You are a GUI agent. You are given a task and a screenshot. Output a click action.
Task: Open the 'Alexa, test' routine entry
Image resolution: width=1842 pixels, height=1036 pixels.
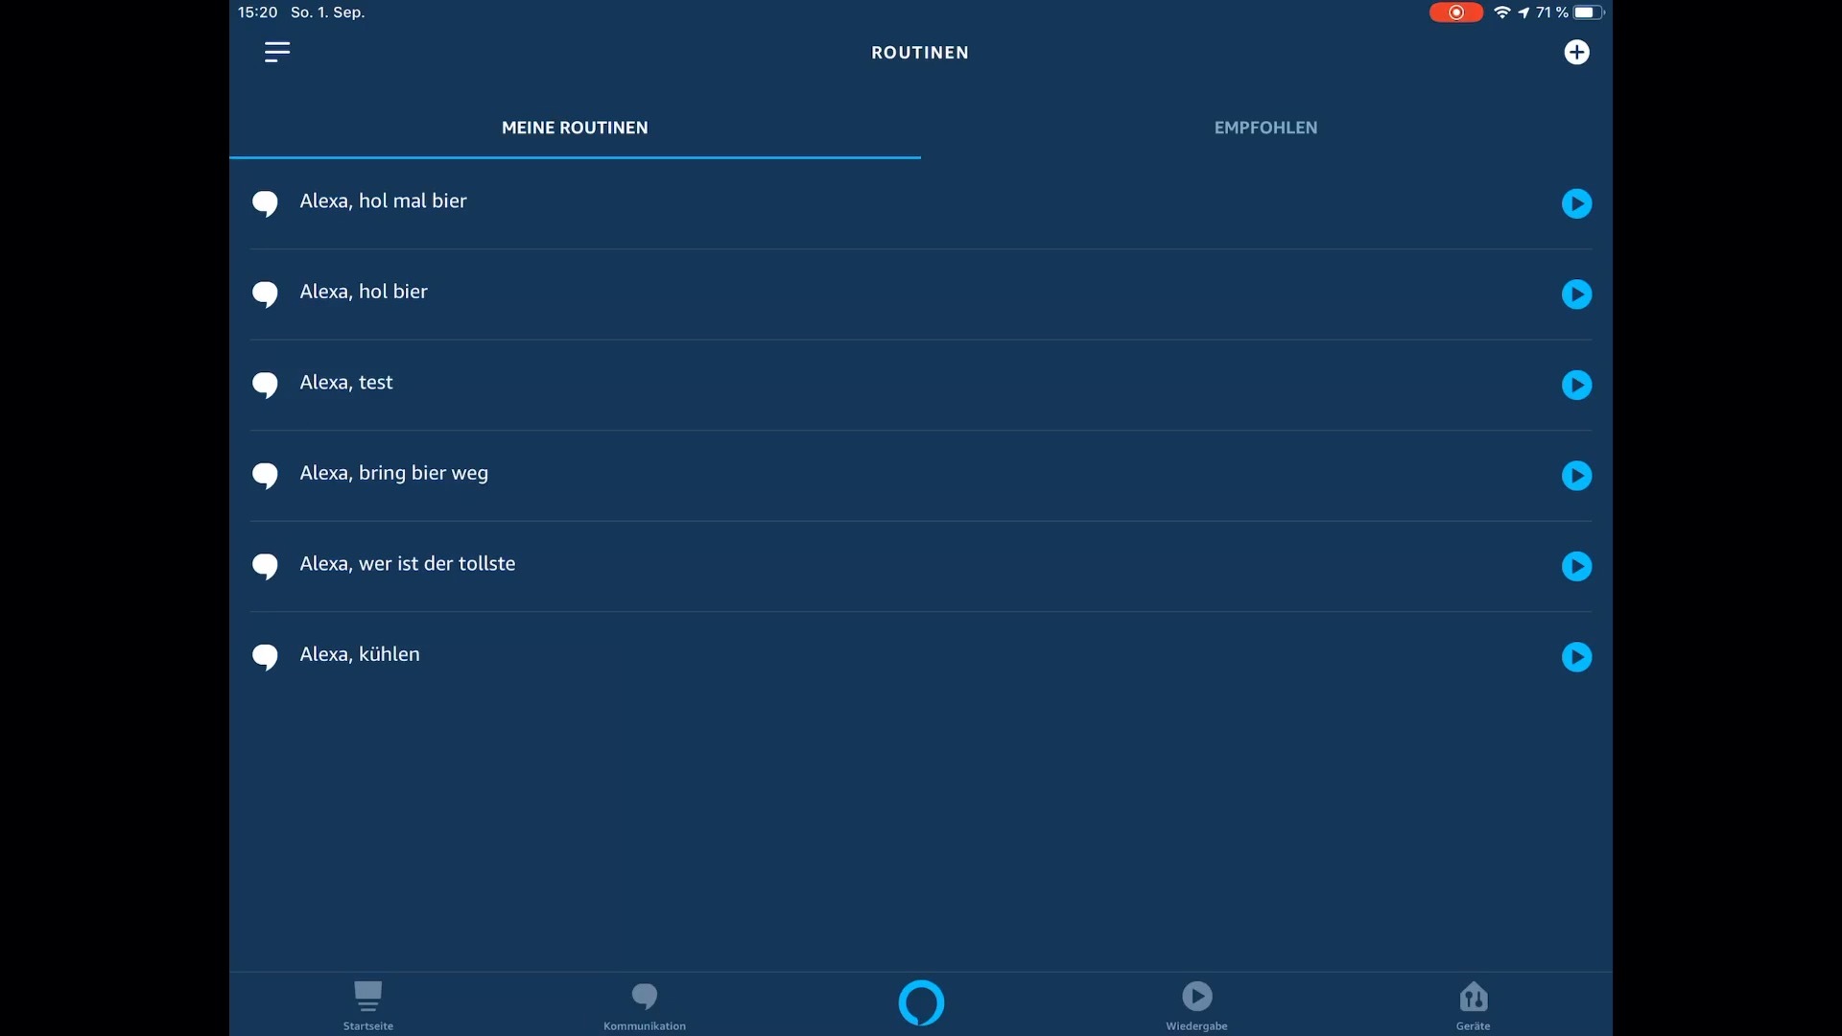coord(346,383)
